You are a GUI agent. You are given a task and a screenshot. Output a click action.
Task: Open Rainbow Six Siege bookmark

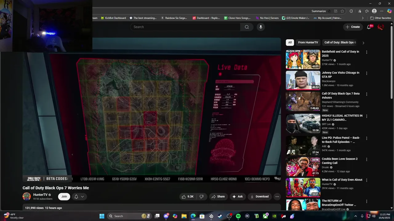pos(174,18)
